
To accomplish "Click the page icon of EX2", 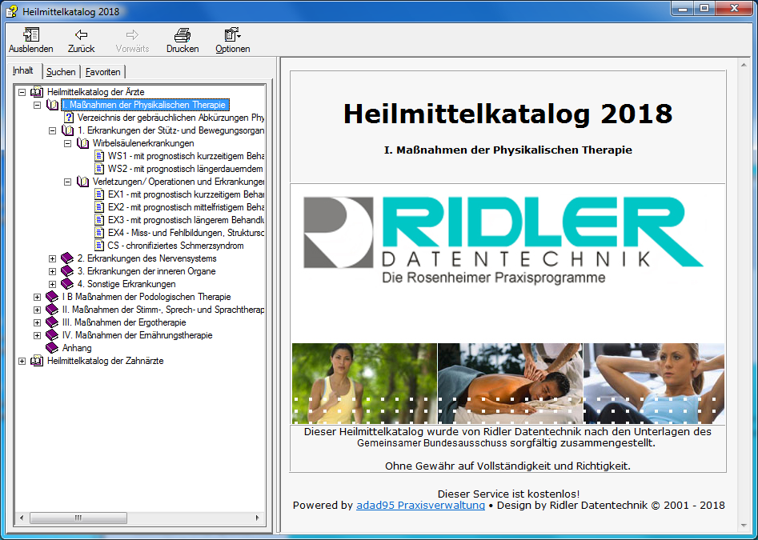I will pyautogui.click(x=99, y=207).
